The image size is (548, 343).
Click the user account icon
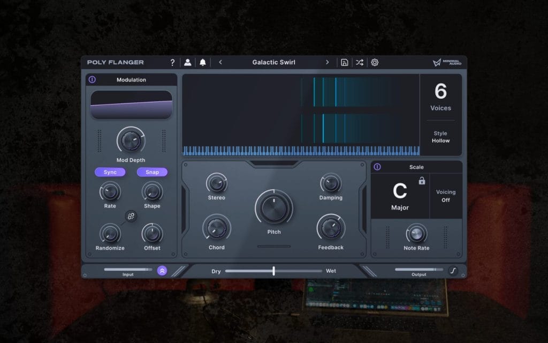pyautogui.click(x=188, y=62)
